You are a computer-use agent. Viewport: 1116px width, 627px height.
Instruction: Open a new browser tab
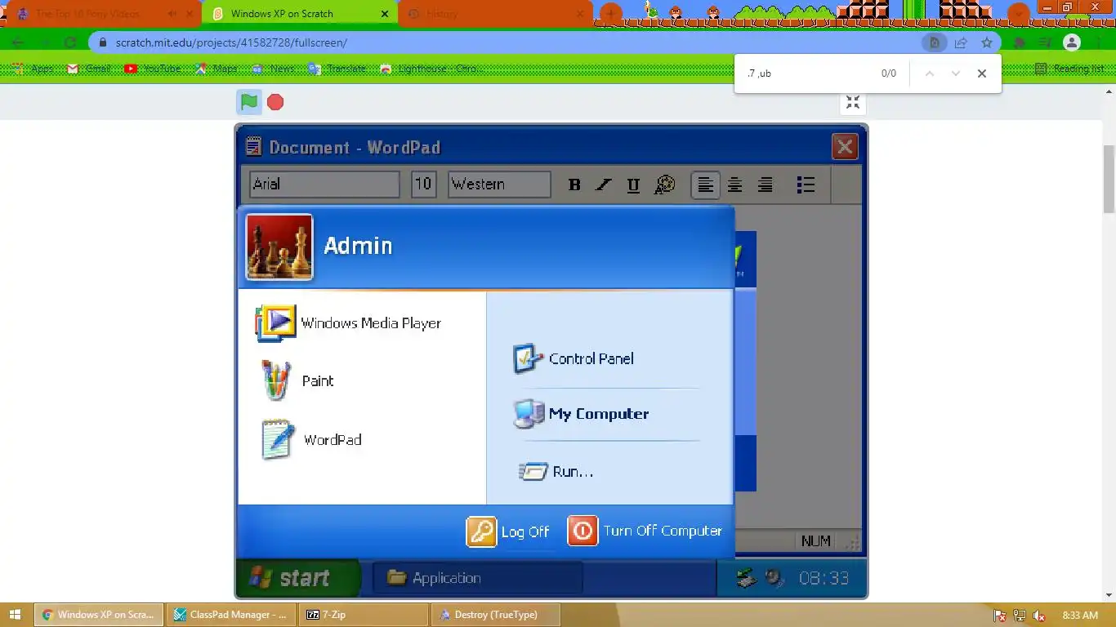610,14
